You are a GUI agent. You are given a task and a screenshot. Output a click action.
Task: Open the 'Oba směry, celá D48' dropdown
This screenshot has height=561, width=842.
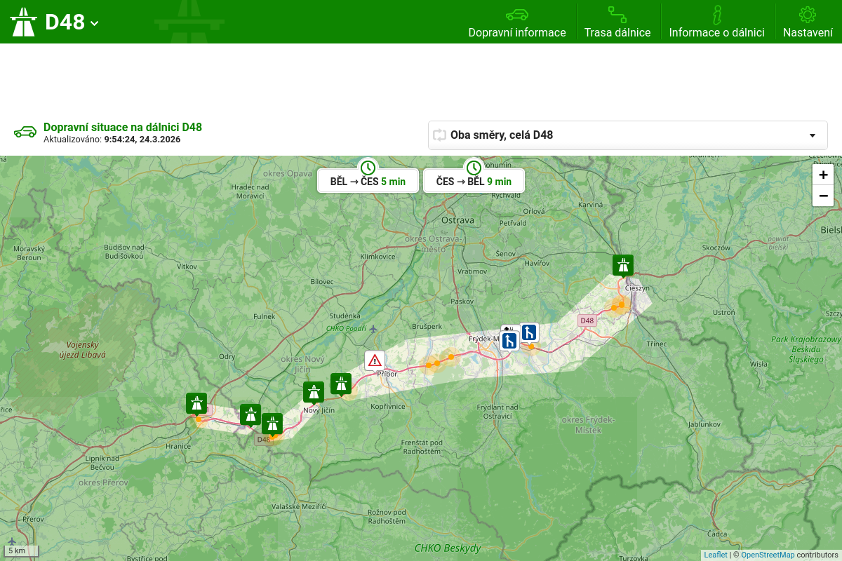tap(627, 135)
